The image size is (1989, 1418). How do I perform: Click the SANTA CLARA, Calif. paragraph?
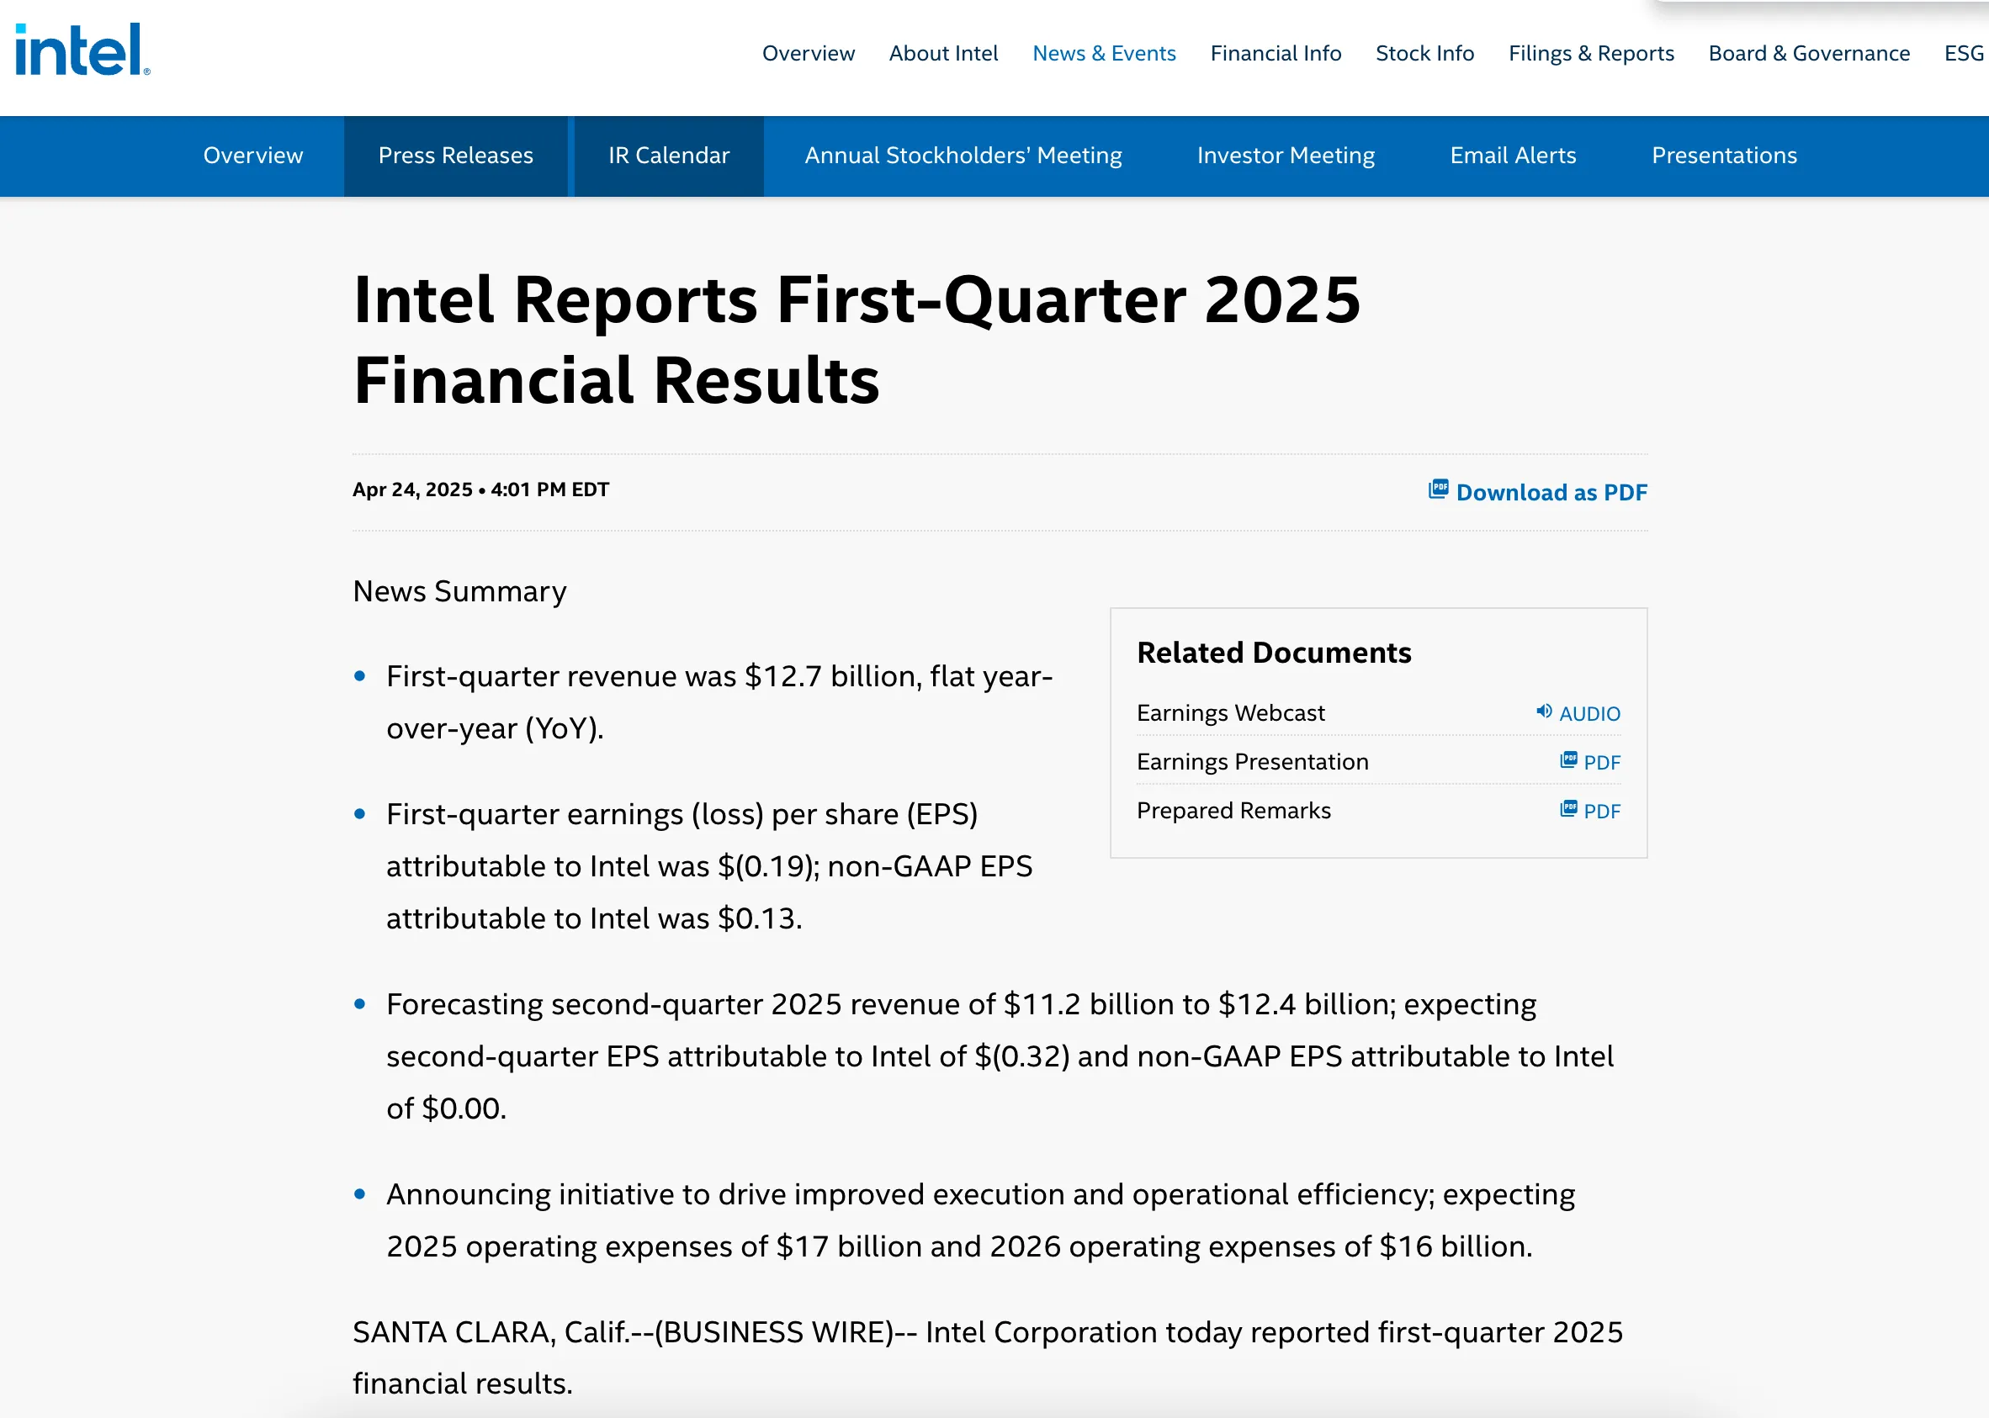click(988, 1357)
